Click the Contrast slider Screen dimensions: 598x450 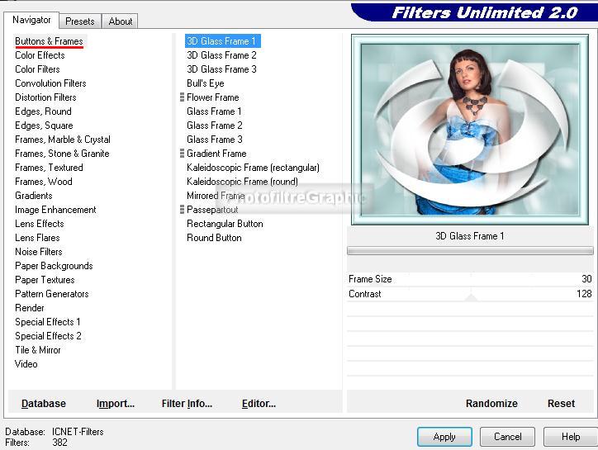coord(470,294)
